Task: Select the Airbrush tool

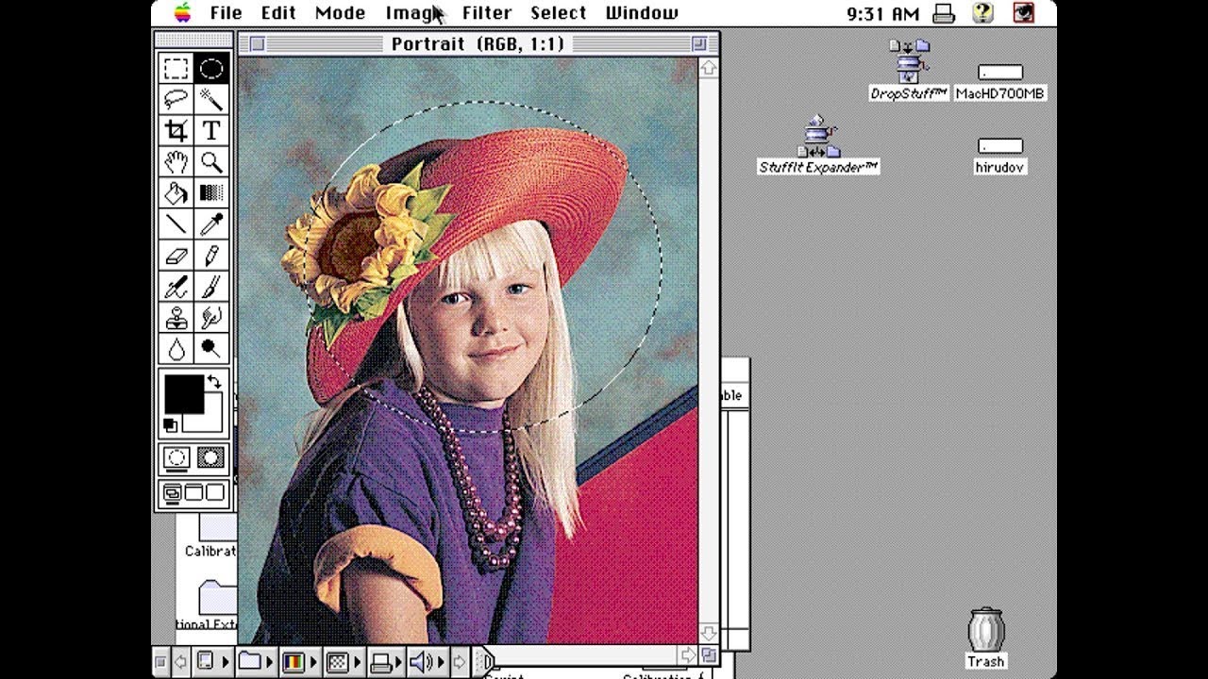Action: point(176,286)
